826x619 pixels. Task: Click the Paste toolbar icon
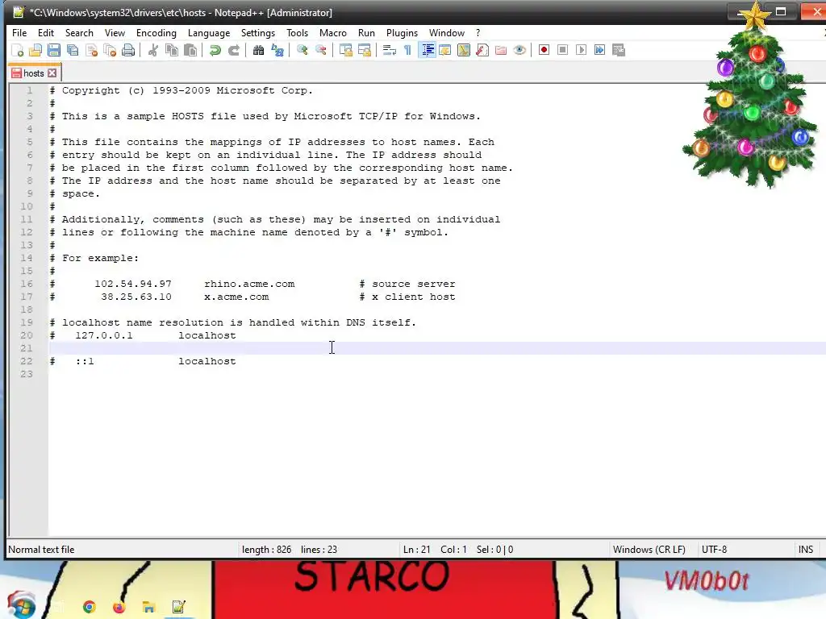[190, 50]
